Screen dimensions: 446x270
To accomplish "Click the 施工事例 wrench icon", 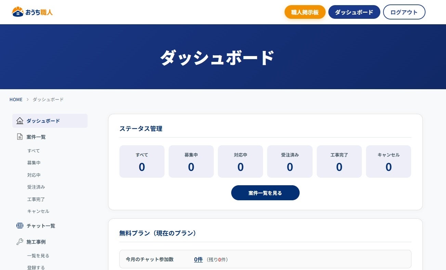I will point(20,242).
